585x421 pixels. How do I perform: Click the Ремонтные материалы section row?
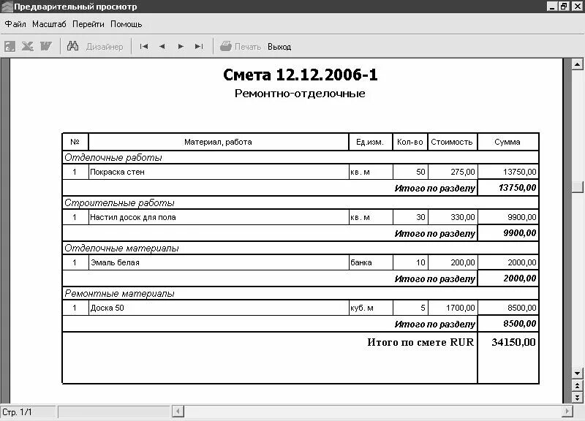301,294
